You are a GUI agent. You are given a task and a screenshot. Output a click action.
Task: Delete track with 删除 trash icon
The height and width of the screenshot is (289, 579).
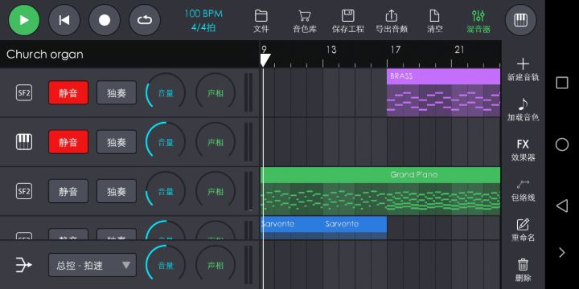click(523, 271)
